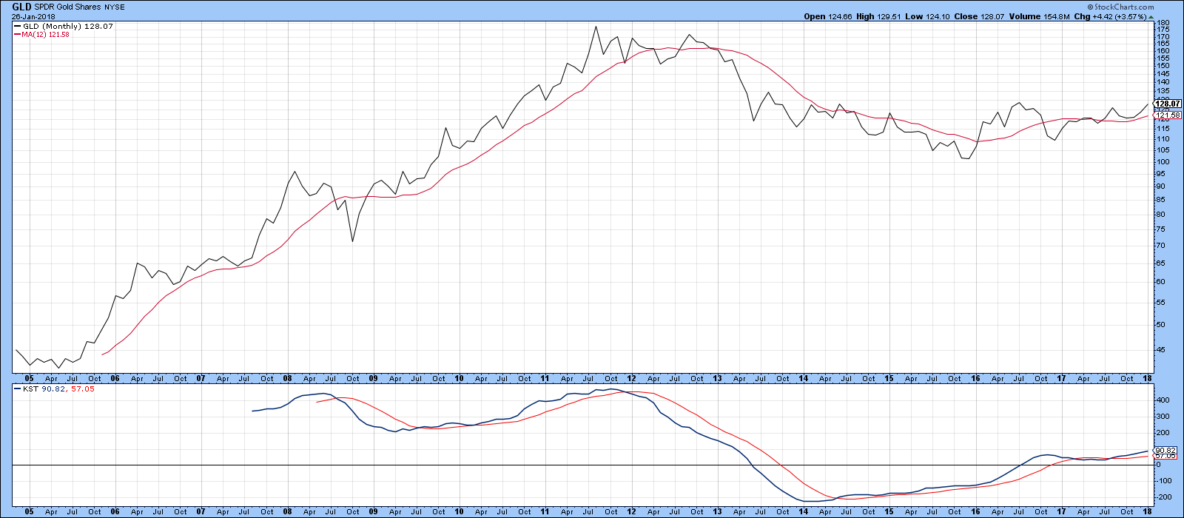
Task: Click the 60 price axis label
Action: tap(1160, 282)
